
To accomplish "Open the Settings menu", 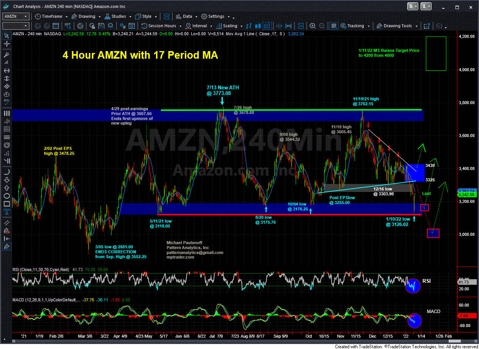I will [x=213, y=16].
